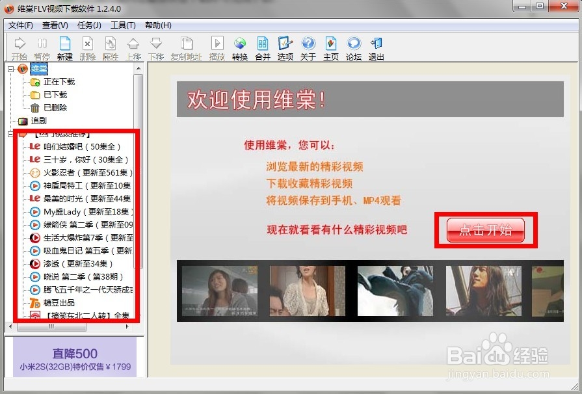Open the 帮助(H) menu
This screenshot has height=394, width=582.
pyautogui.click(x=158, y=25)
